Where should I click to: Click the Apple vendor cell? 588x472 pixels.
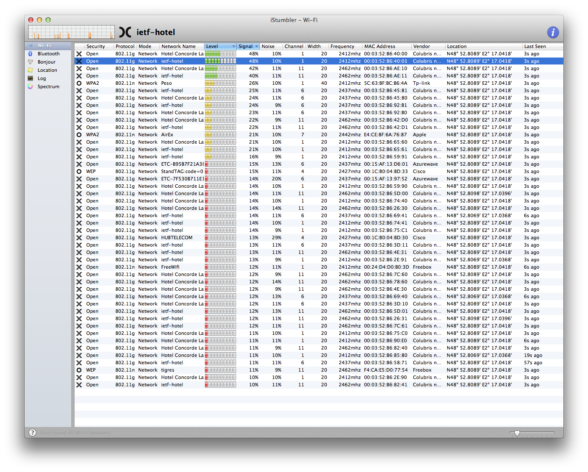pos(419,135)
